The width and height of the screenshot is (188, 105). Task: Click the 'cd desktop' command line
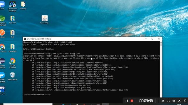38,49
